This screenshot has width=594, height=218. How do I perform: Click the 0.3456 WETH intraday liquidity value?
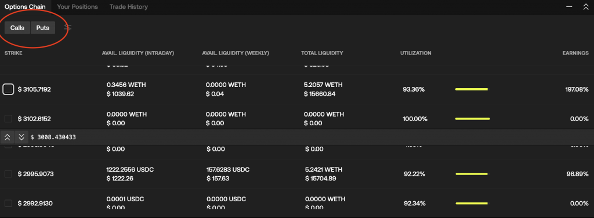pos(126,85)
